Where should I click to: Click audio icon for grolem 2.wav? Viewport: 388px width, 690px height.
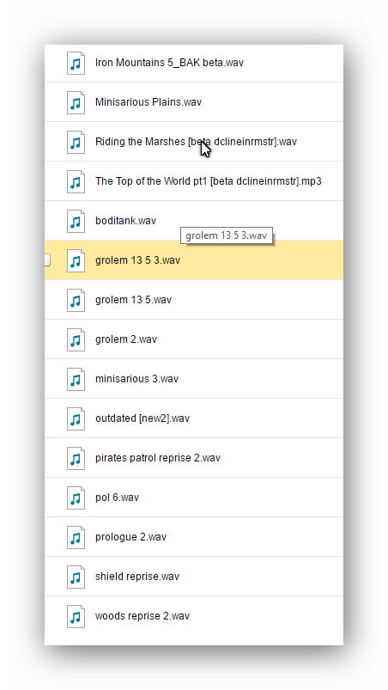click(x=76, y=339)
